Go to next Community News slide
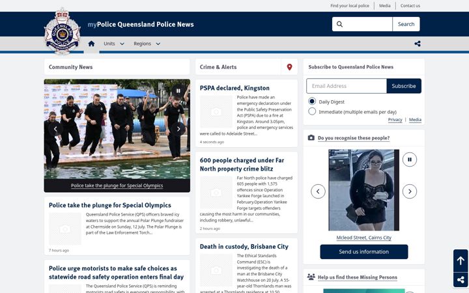This screenshot has height=293, width=469. point(178,129)
